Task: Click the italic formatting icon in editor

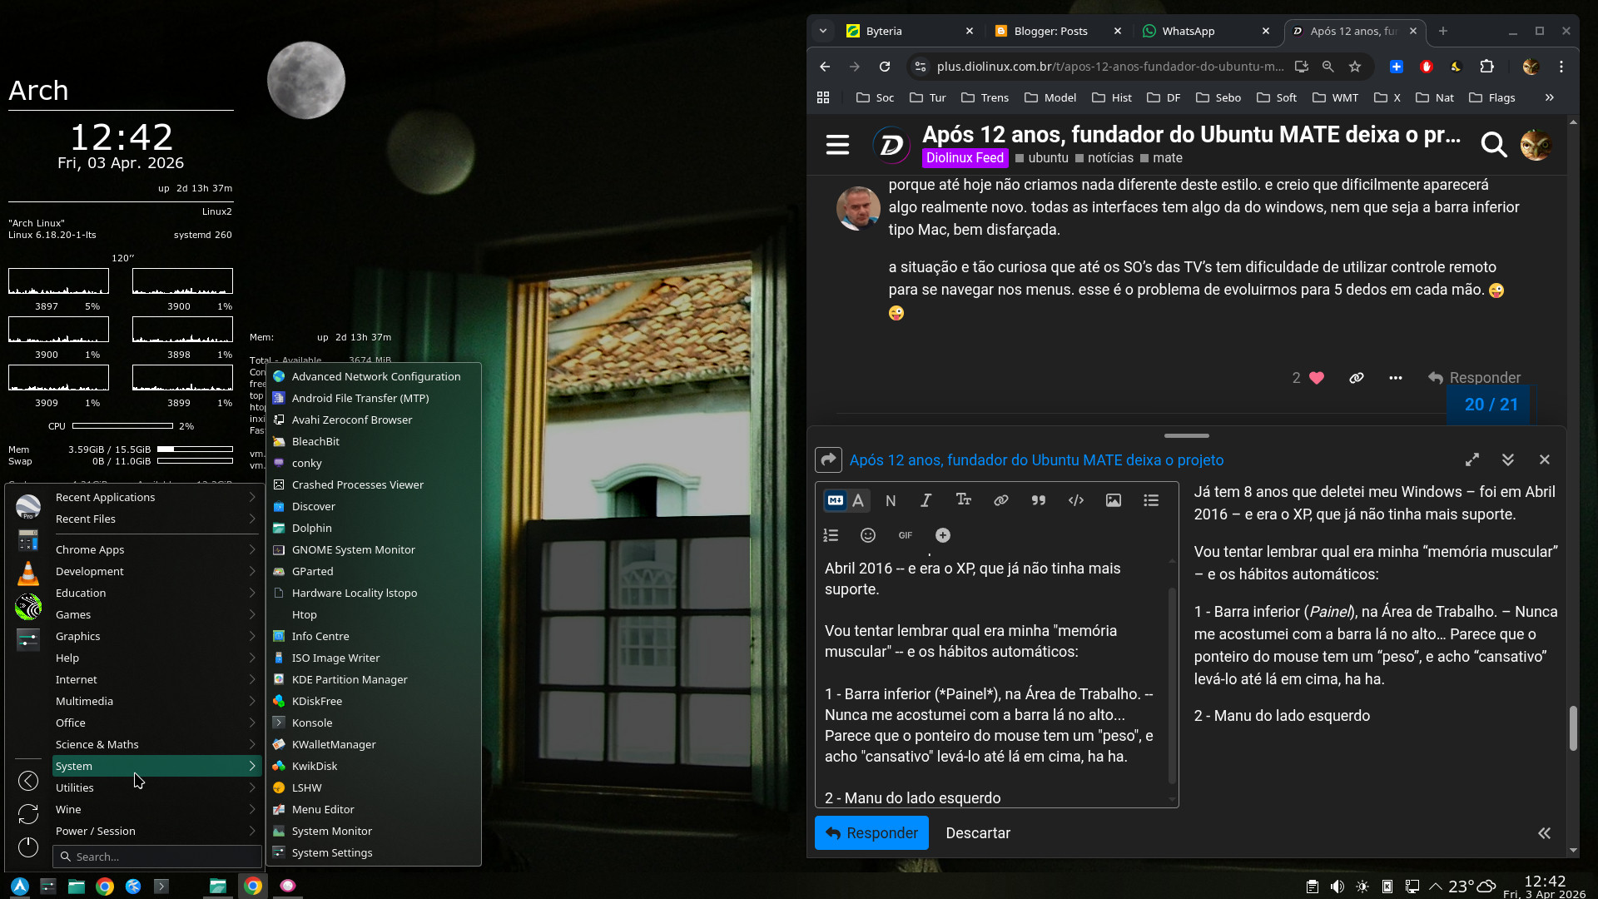Action: coord(926,500)
